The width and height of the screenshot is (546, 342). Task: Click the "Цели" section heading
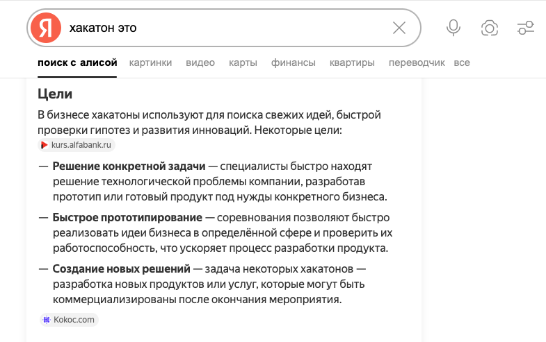click(55, 94)
